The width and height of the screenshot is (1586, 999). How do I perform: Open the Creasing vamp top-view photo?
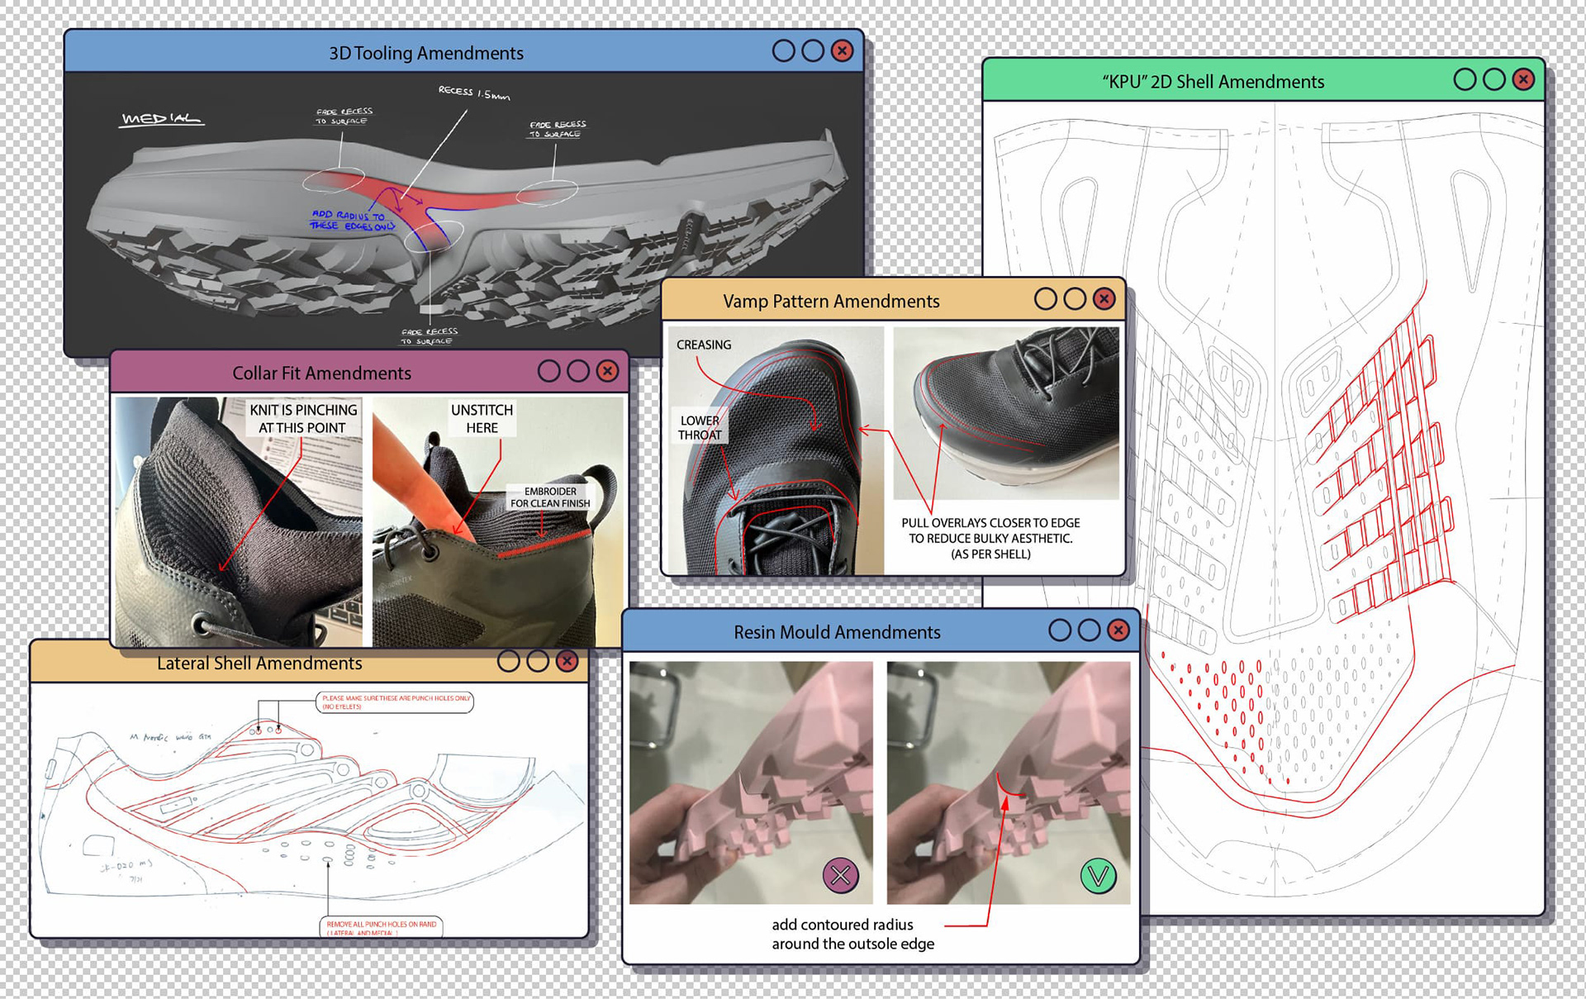pyautogui.click(x=776, y=450)
